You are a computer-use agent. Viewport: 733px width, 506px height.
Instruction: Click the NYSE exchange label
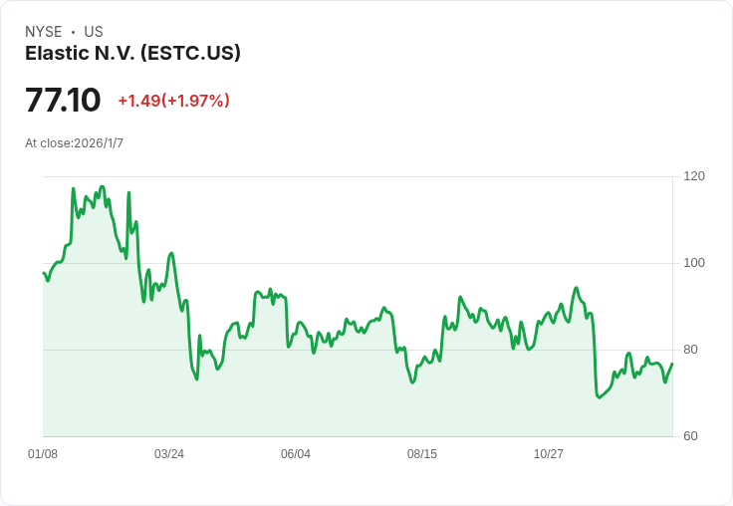click(x=44, y=32)
